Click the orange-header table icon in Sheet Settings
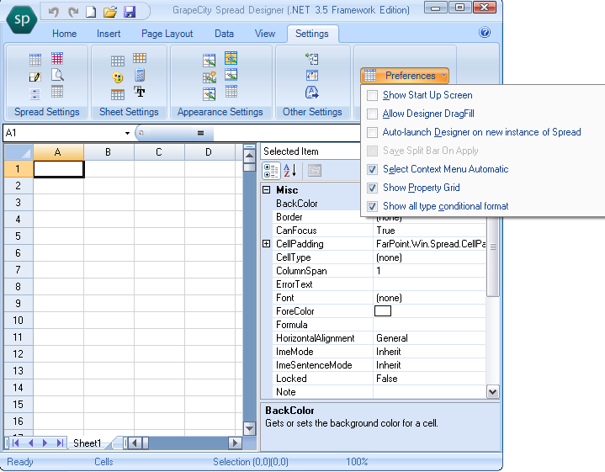The height and width of the screenshot is (472, 605). tap(118, 94)
